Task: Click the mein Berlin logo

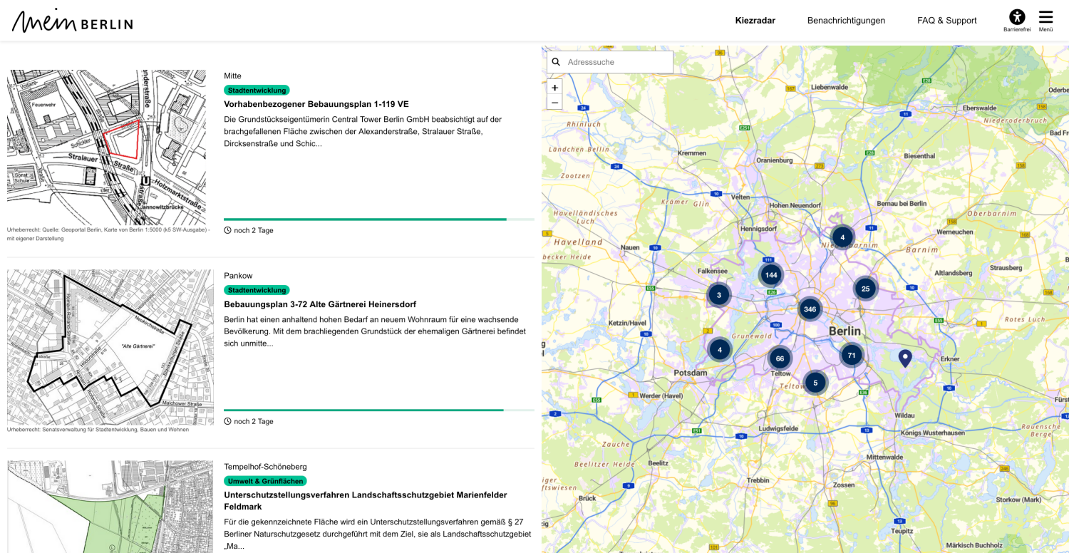Action: click(x=72, y=21)
